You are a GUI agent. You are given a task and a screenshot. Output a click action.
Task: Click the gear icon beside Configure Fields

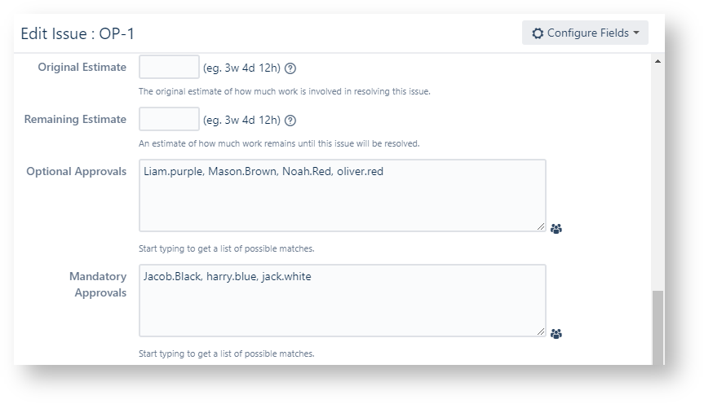coord(538,33)
